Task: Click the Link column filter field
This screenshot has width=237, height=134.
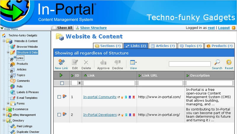Action: (x=109, y=83)
